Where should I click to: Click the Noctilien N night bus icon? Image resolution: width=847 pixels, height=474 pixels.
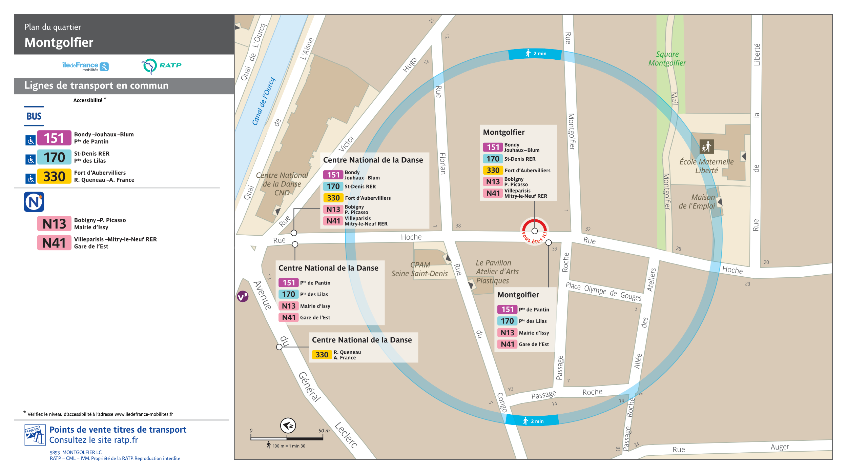pos(34,202)
